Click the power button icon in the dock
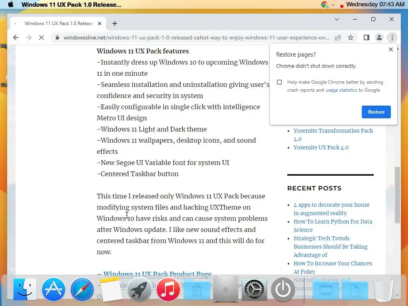408x306 pixels. point(283,289)
